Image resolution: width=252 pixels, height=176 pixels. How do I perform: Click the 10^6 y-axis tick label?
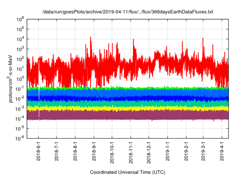(x=20, y=19)
